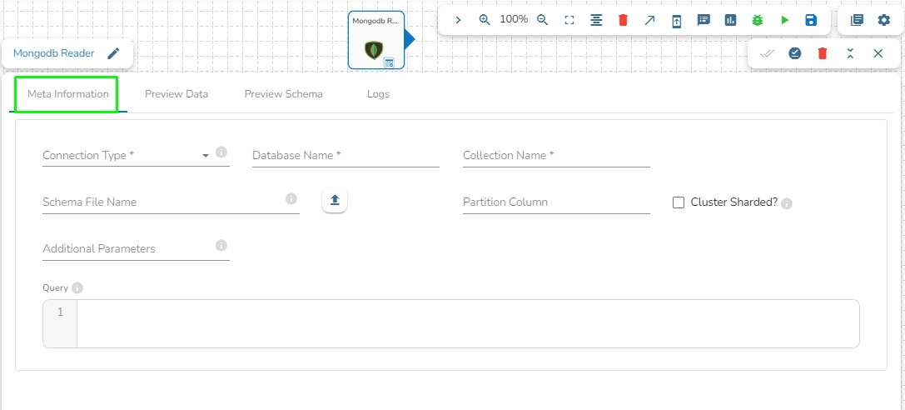This screenshot has height=410, width=905.
Task: Select the Mongodb Reader node on the canvas
Action: (x=375, y=40)
